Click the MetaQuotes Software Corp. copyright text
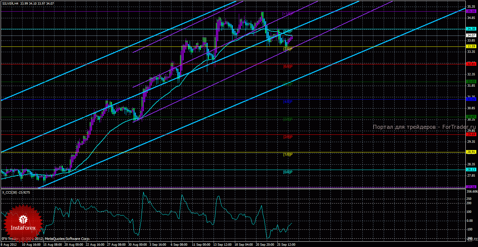478x247 pixels. [x=65, y=239]
